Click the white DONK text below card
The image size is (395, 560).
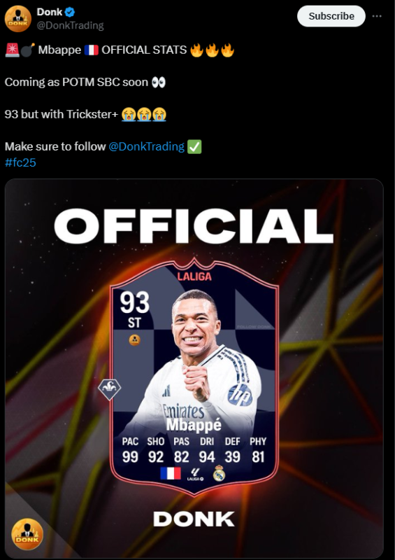point(194,519)
